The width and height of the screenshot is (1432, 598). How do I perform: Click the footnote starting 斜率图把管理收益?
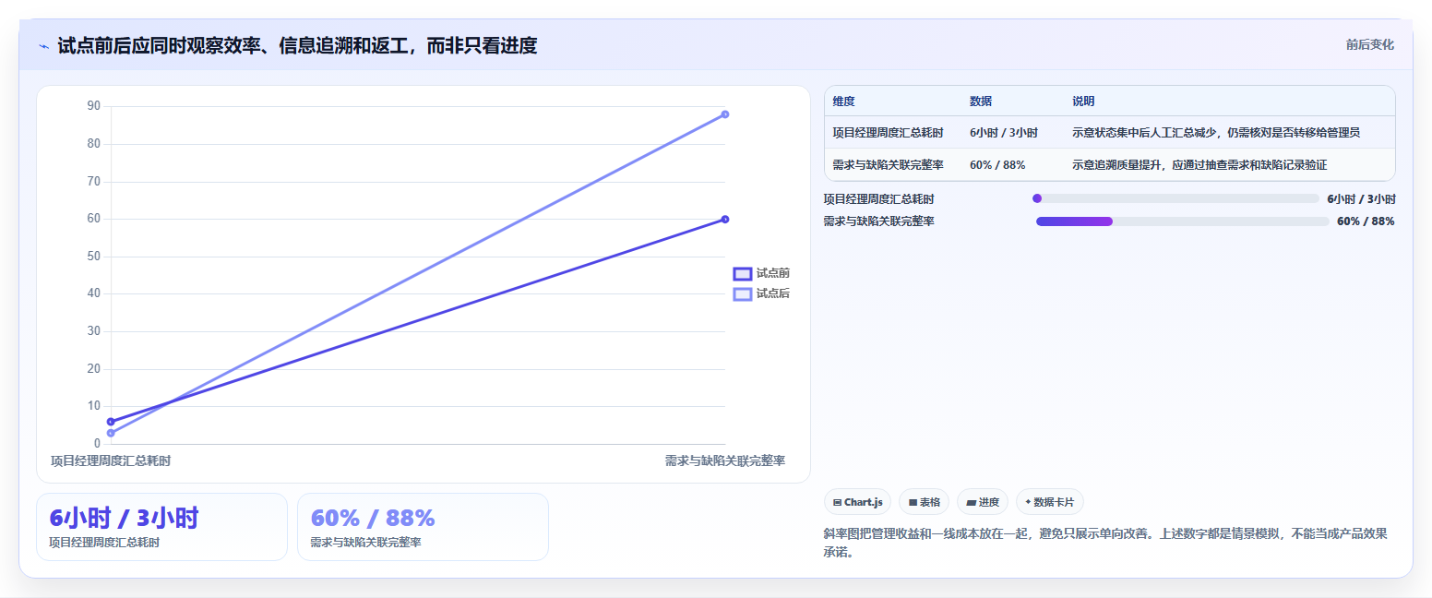1105,543
